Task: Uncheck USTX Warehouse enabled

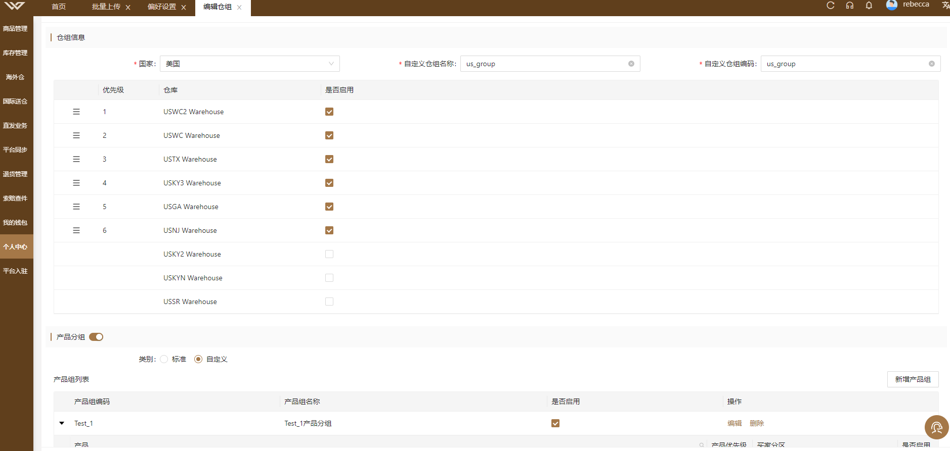Action: 329,159
